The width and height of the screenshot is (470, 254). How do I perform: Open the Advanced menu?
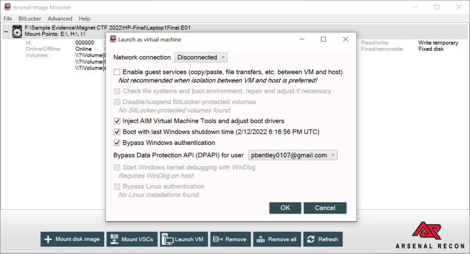(60, 19)
